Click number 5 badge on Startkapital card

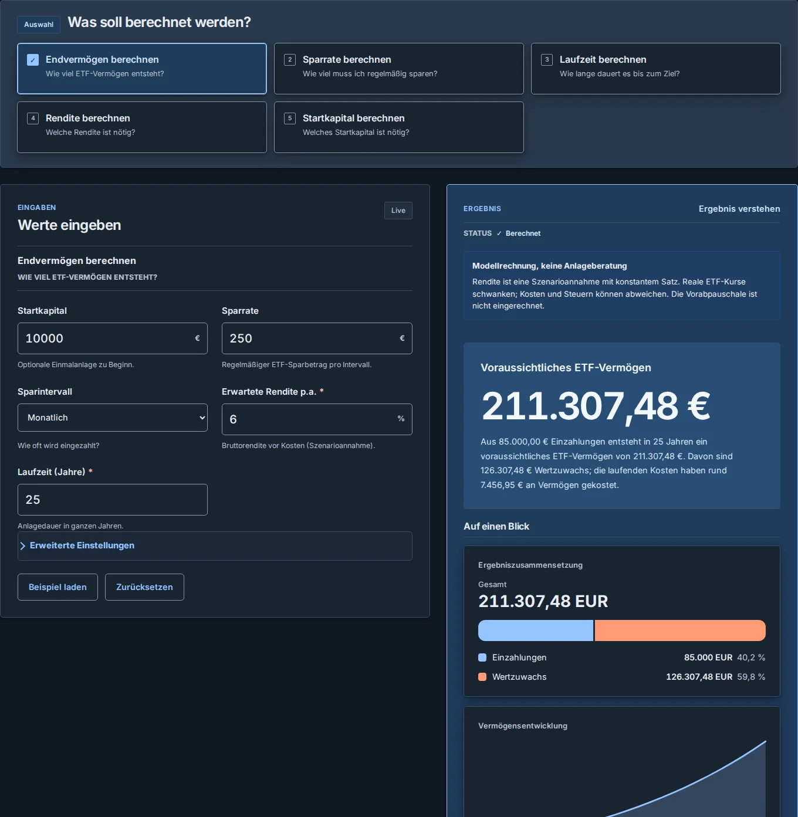pyautogui.click(x=290, y=118)
